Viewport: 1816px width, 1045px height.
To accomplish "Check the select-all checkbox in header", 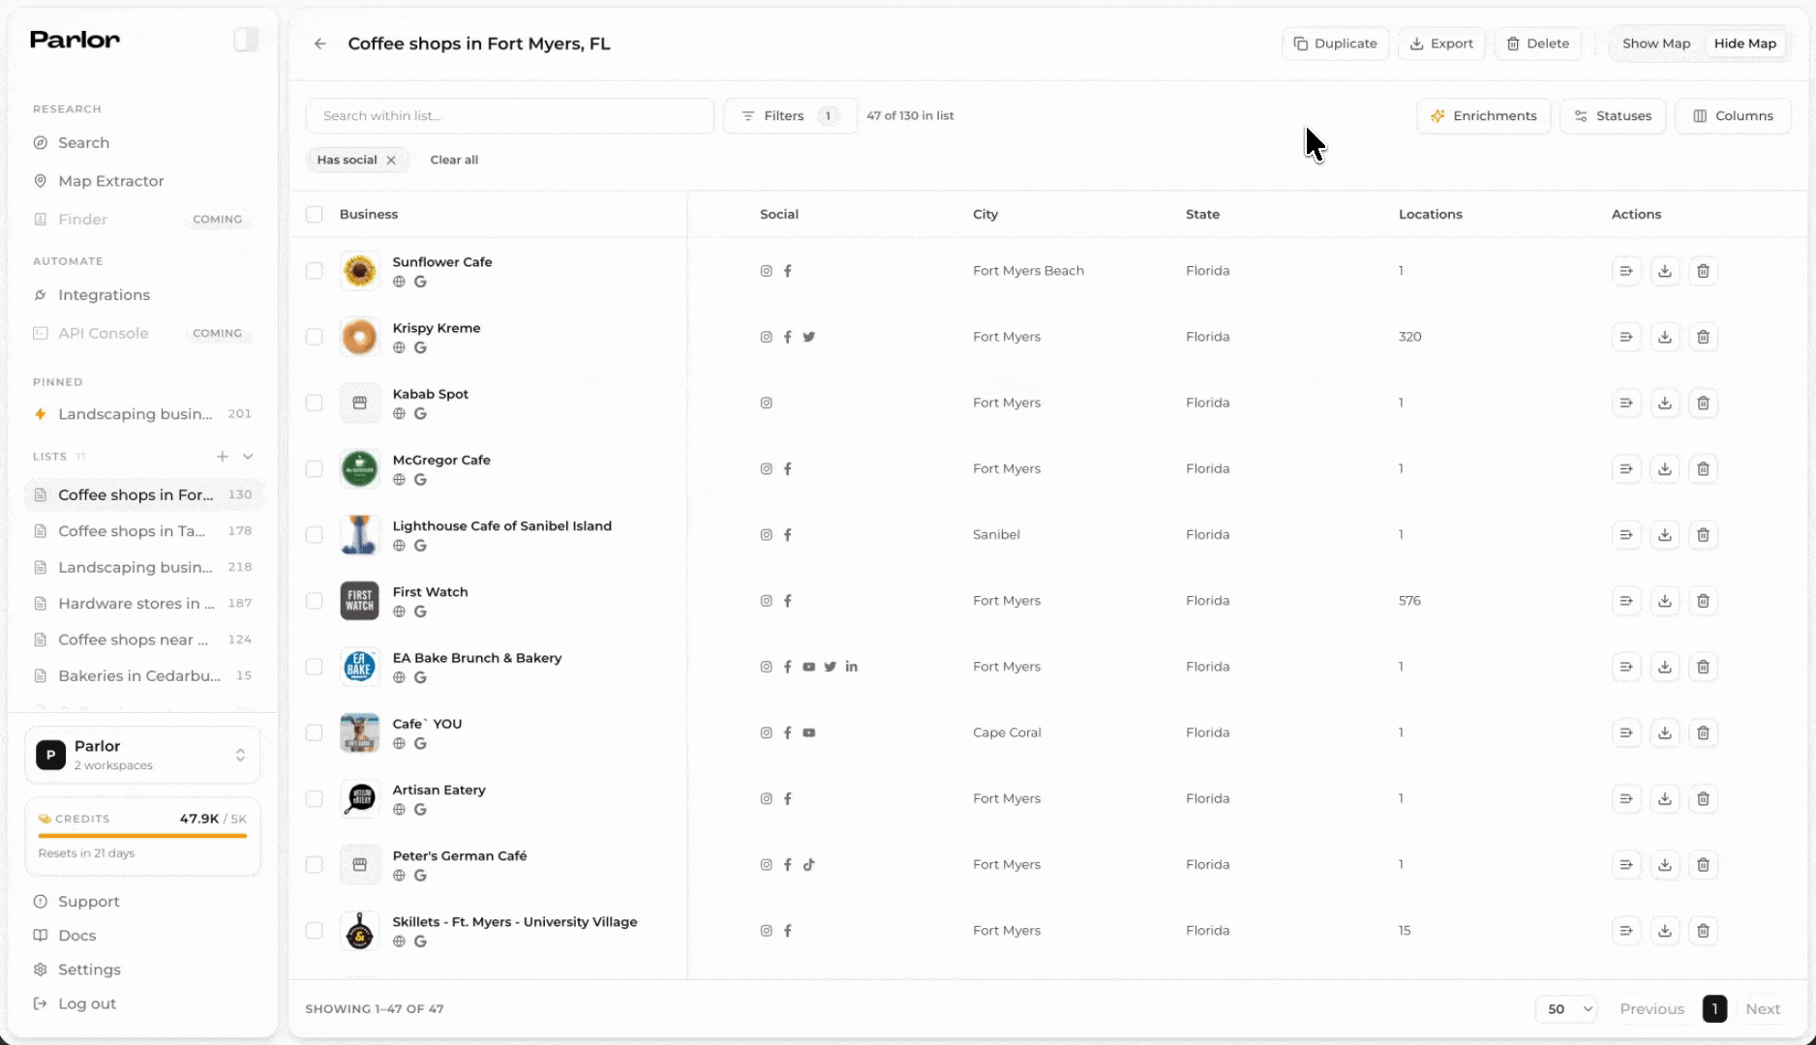I will [314, 215].
